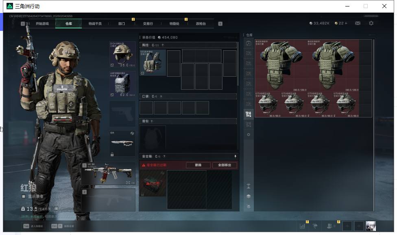Click the swap arrows on the knife slot
The image size is (397, 235).
click(x=132, y=133)
